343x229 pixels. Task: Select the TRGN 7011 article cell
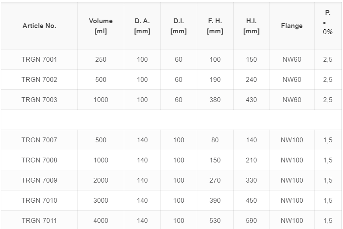coord(39,221)
